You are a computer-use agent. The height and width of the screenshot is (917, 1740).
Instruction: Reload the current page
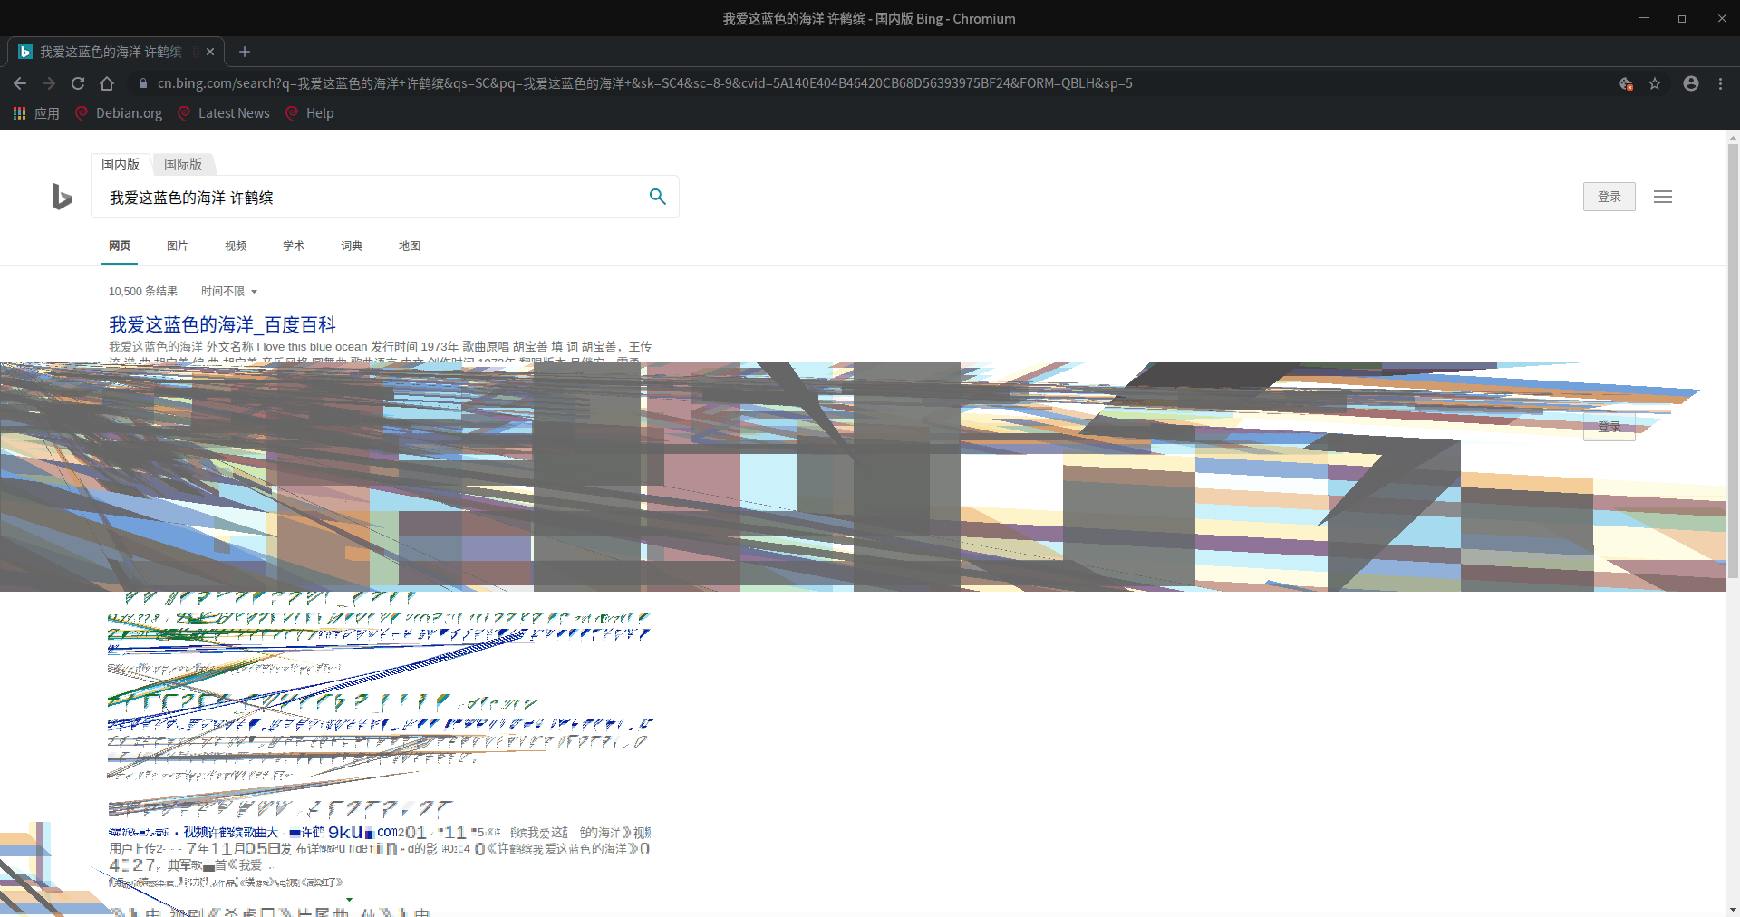tap(78, 83)
